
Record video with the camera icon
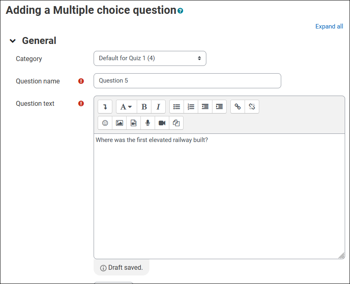point(162,123)
